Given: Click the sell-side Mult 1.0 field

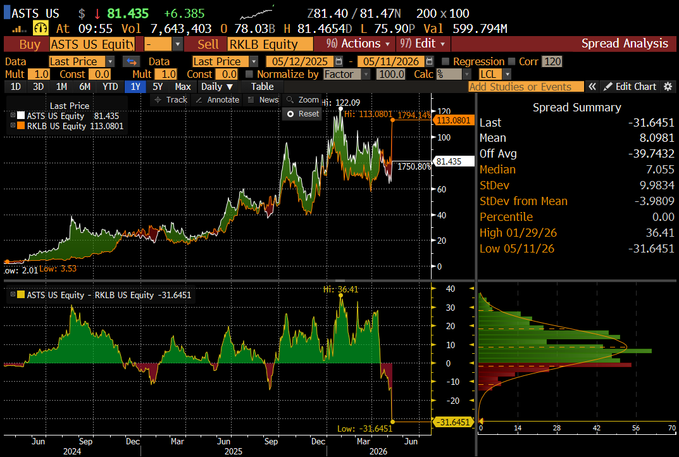Looking at the screenshot, I should click(x=166, y=74).
